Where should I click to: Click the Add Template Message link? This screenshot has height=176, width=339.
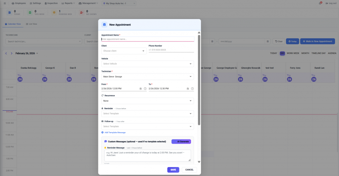[115, 132]
